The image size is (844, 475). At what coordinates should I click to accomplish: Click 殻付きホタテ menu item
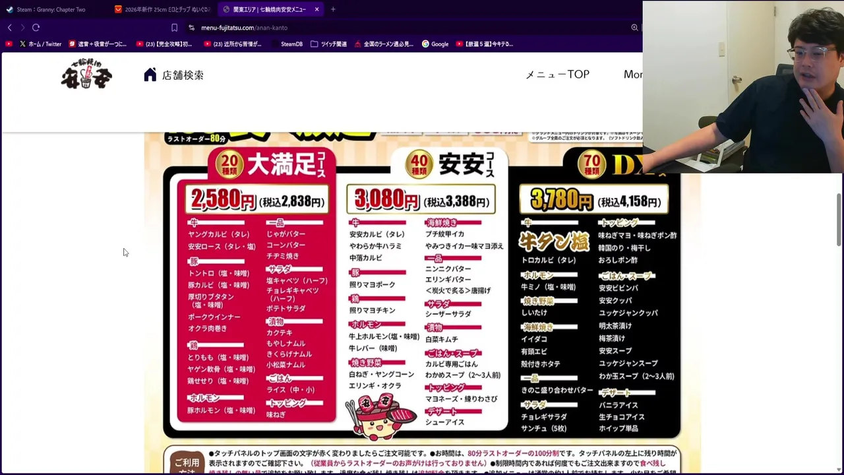tap(541, 364)
